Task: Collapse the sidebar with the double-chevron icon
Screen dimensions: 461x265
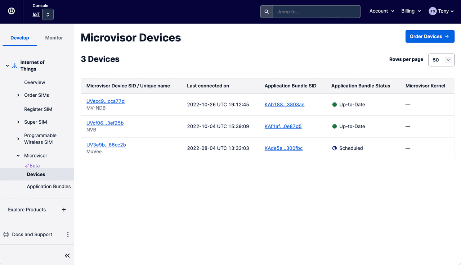Action: (x=67, y=255)
